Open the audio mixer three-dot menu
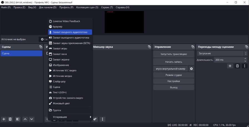The height and width of the screenshot is (127, 249). pos(103,119)
